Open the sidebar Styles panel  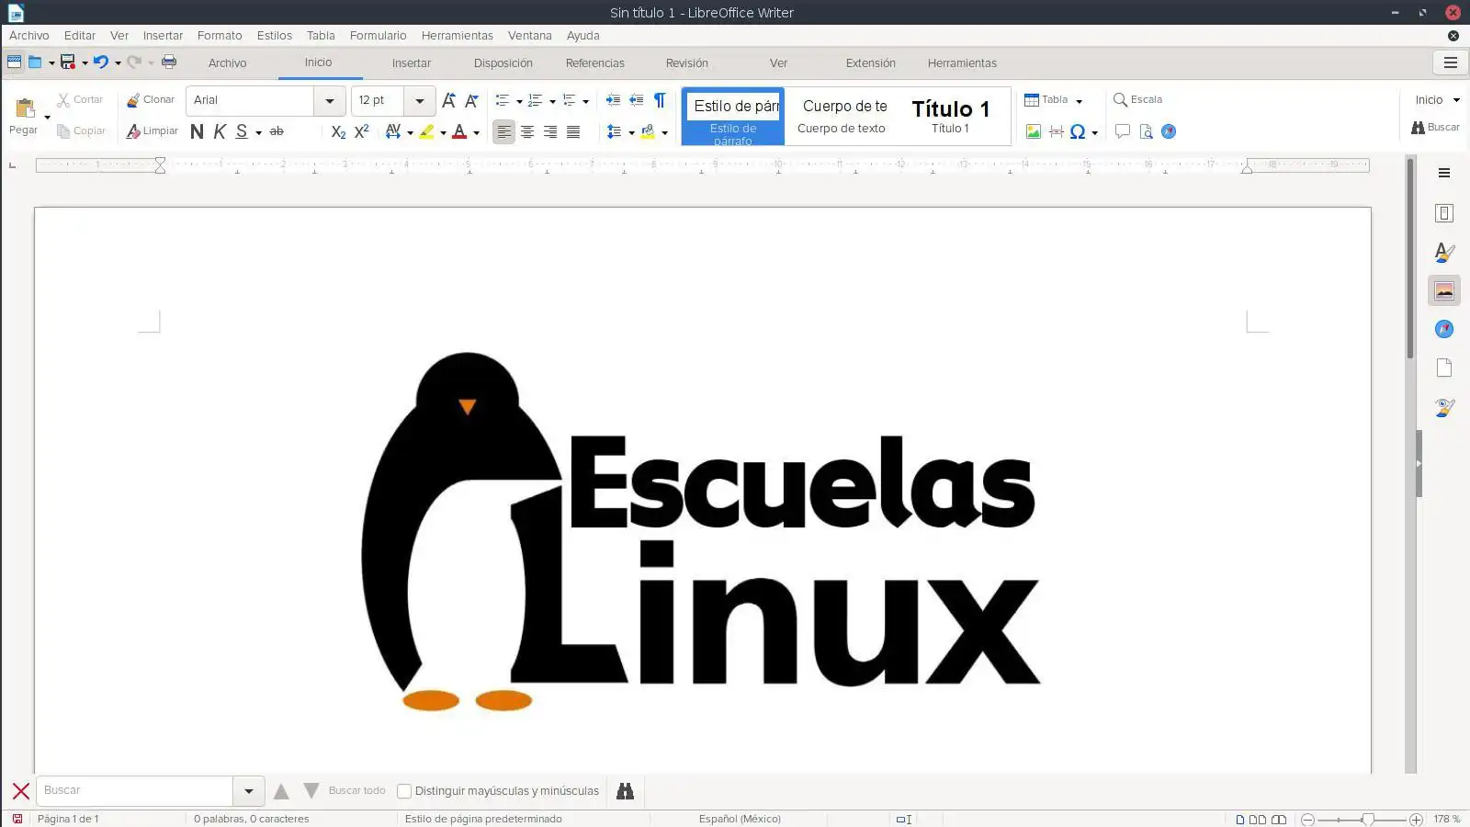click(x=1444, y=252)
